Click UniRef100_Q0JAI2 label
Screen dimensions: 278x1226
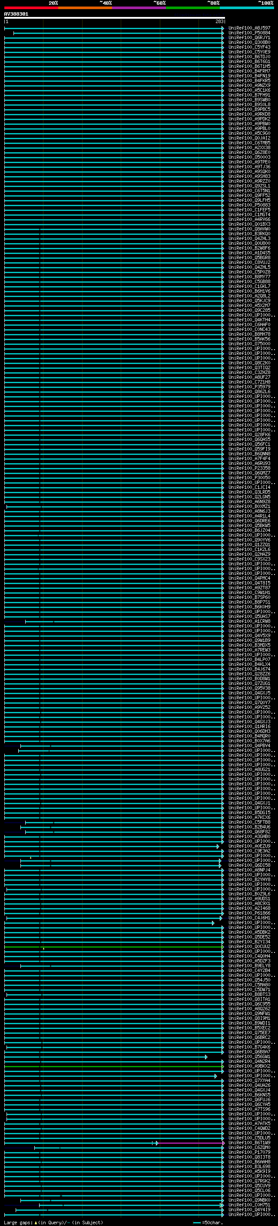[x=249, y=138]
